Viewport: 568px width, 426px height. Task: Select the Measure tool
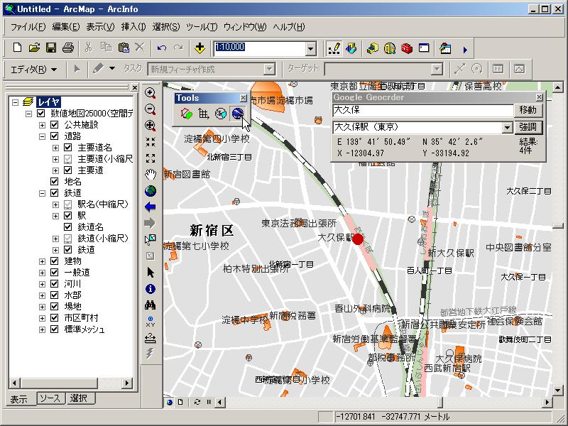[x=151, y=339]
